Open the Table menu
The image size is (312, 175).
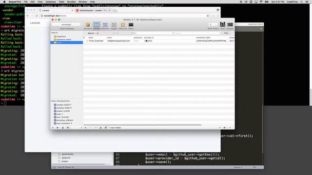61,2
